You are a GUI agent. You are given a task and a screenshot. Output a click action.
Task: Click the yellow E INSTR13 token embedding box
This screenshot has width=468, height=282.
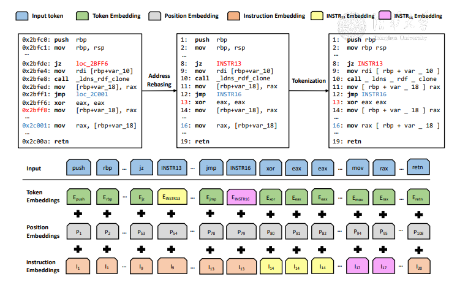coord(172,197)
